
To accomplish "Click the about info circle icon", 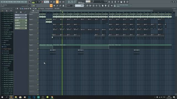I will (x=127, y=2).
